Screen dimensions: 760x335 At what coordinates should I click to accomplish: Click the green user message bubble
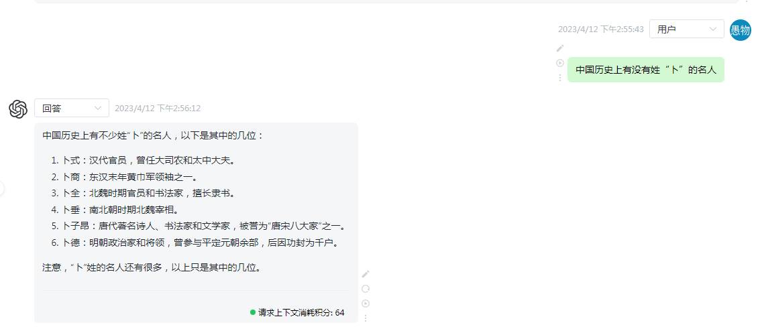(645, 70)
